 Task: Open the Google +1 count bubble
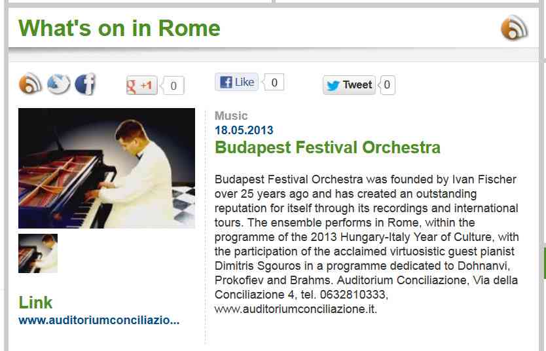coord(173,85)
